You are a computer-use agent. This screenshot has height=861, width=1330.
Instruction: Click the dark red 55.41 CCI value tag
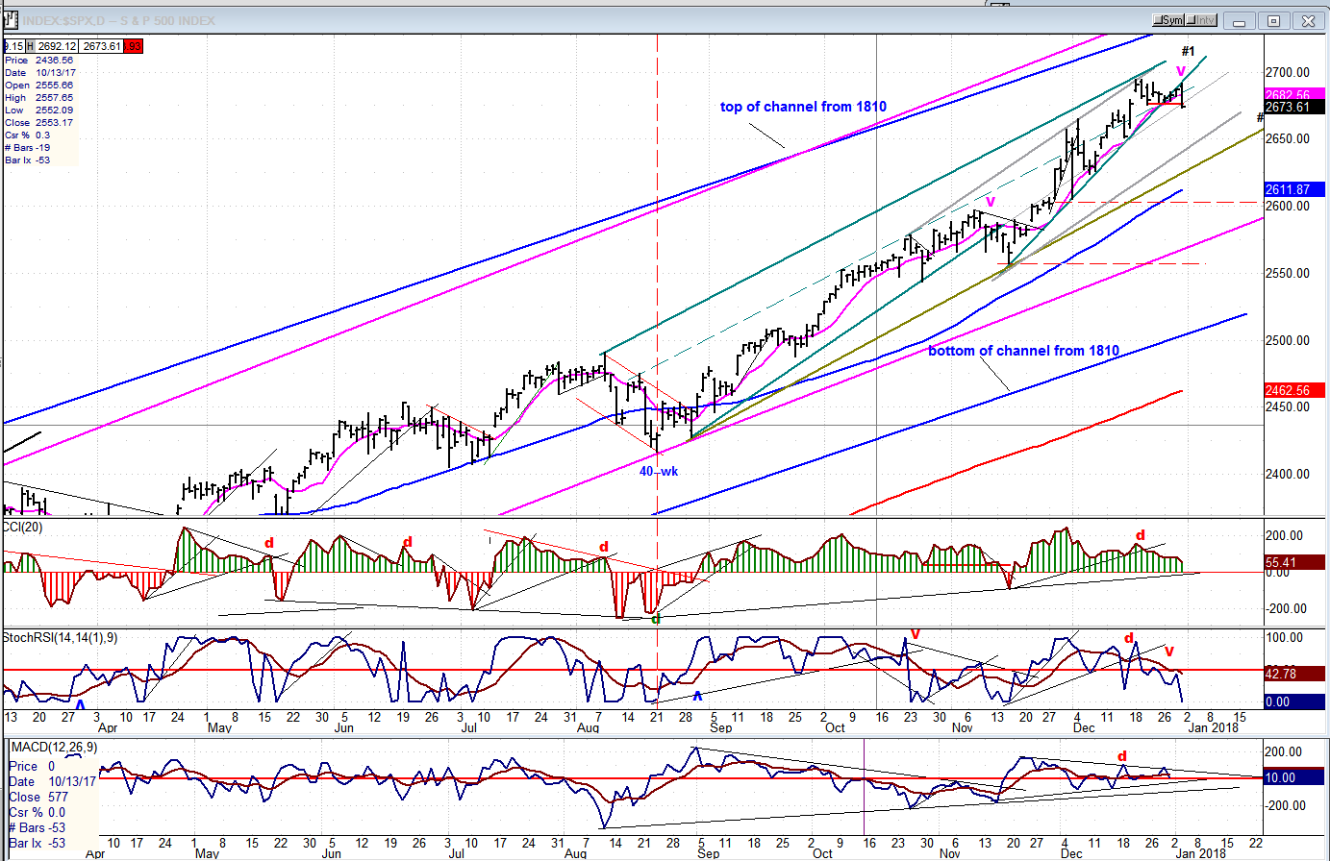tap(1288, 562)
